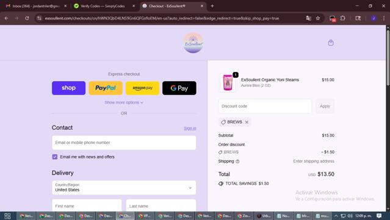390x220 pixels.
Task: Open the Chrome three-dot menu
Action: (x=384, y=18)
